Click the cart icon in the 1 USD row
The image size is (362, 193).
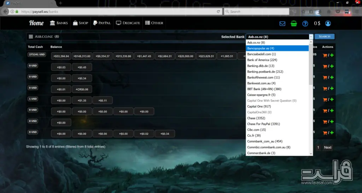[x=325, y=100]
